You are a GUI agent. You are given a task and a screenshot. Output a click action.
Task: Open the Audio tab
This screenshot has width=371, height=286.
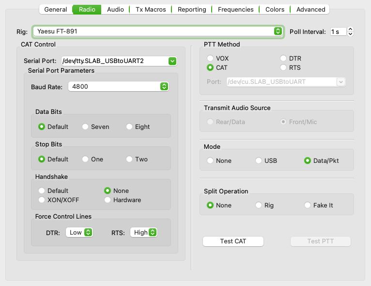(x=115, y=10)
